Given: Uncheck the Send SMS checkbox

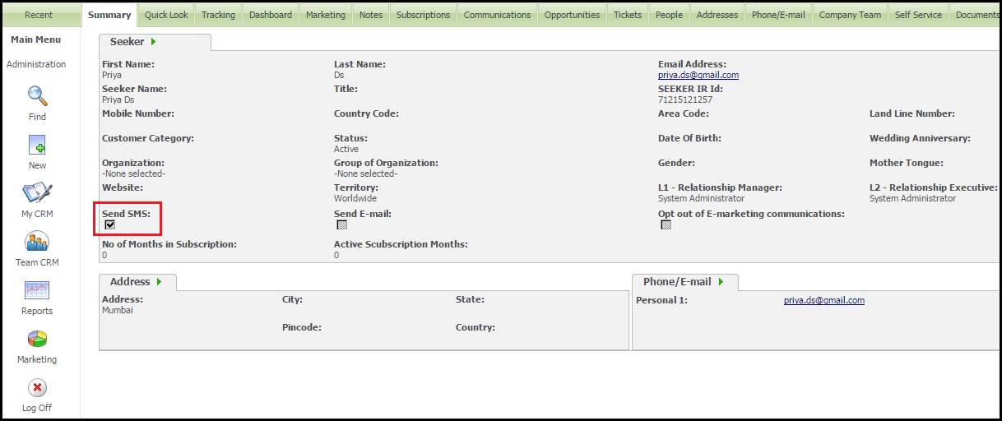Looking at the screenshot, I should tap(109, 225).
